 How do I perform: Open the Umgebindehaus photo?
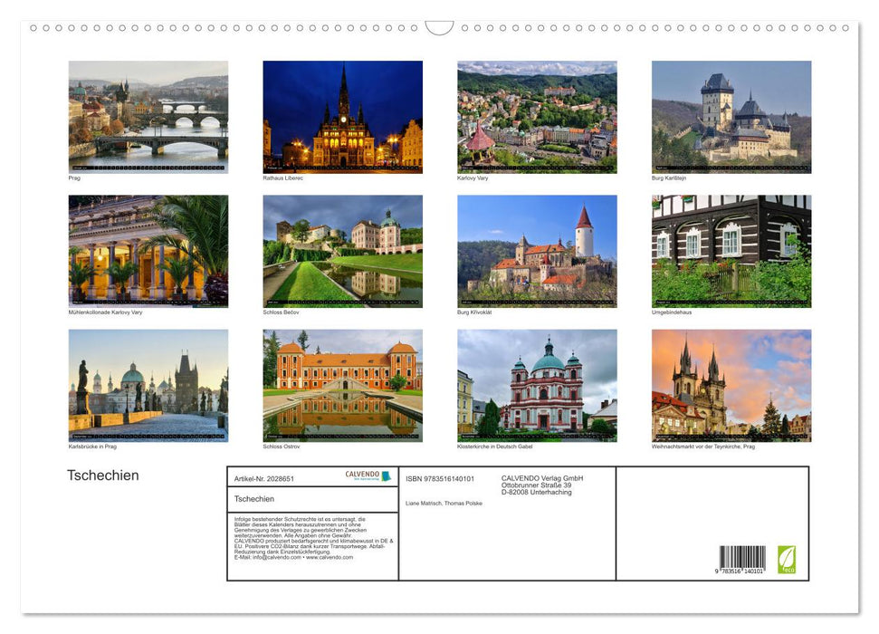tap(732, 250)
